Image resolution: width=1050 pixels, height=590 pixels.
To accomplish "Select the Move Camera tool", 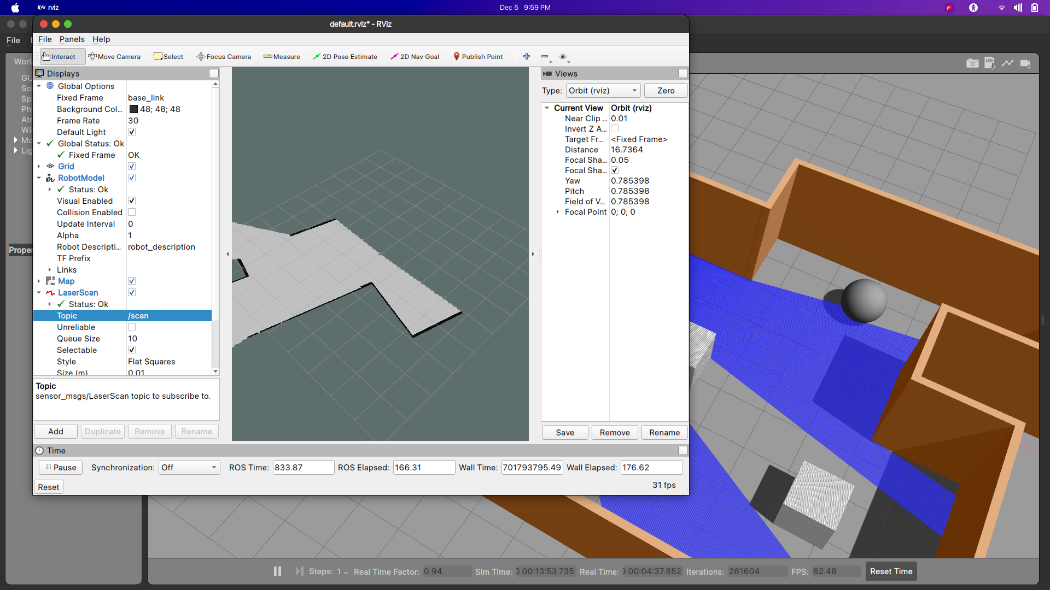I will click(114, 57).
